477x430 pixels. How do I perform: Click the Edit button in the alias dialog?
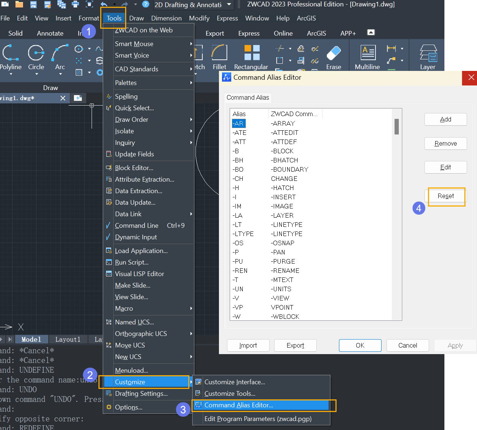(x=446, y=167)
